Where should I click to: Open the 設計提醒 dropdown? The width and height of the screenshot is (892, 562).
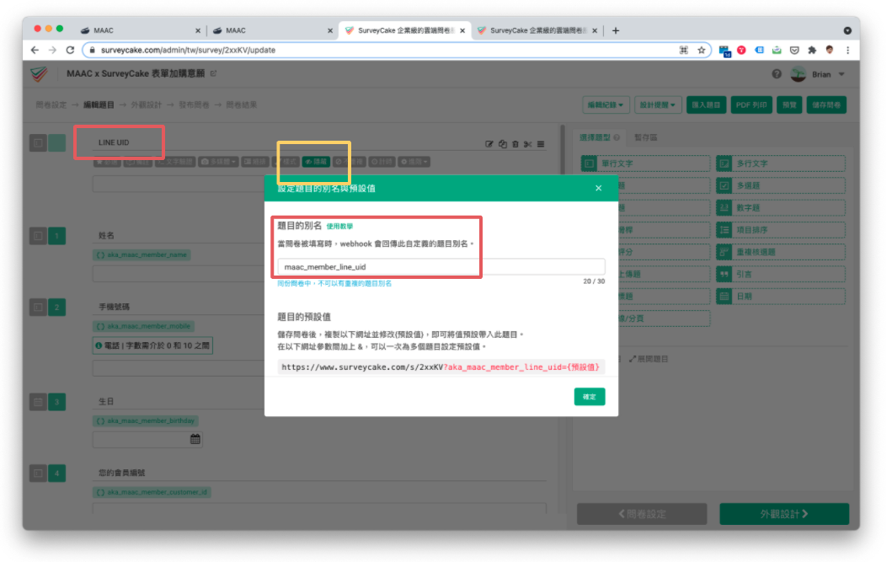[658, 105]
